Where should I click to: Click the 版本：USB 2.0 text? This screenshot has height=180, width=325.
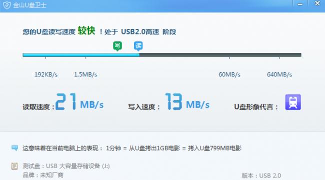[261, 176]
